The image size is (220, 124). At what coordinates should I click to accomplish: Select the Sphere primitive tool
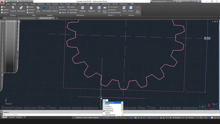click(x=4, y=12)
